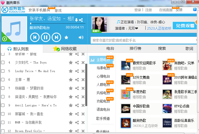Favorite the playing song with the white star
Viewport: 199px width, 134px height.
click(x=66, y=37)
